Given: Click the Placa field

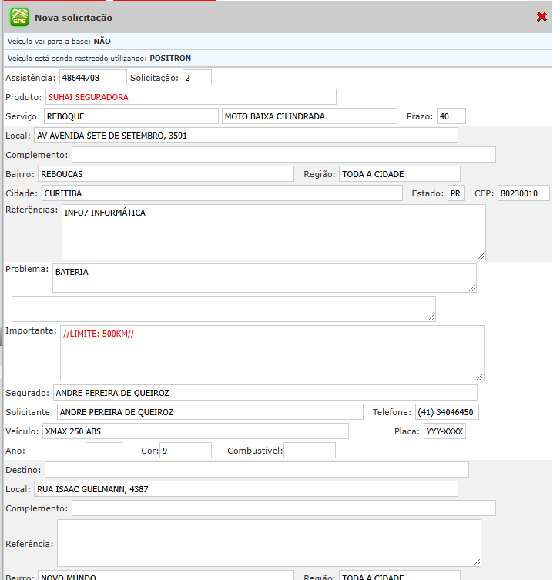Looking at the screenshot, I should [444, 431].
